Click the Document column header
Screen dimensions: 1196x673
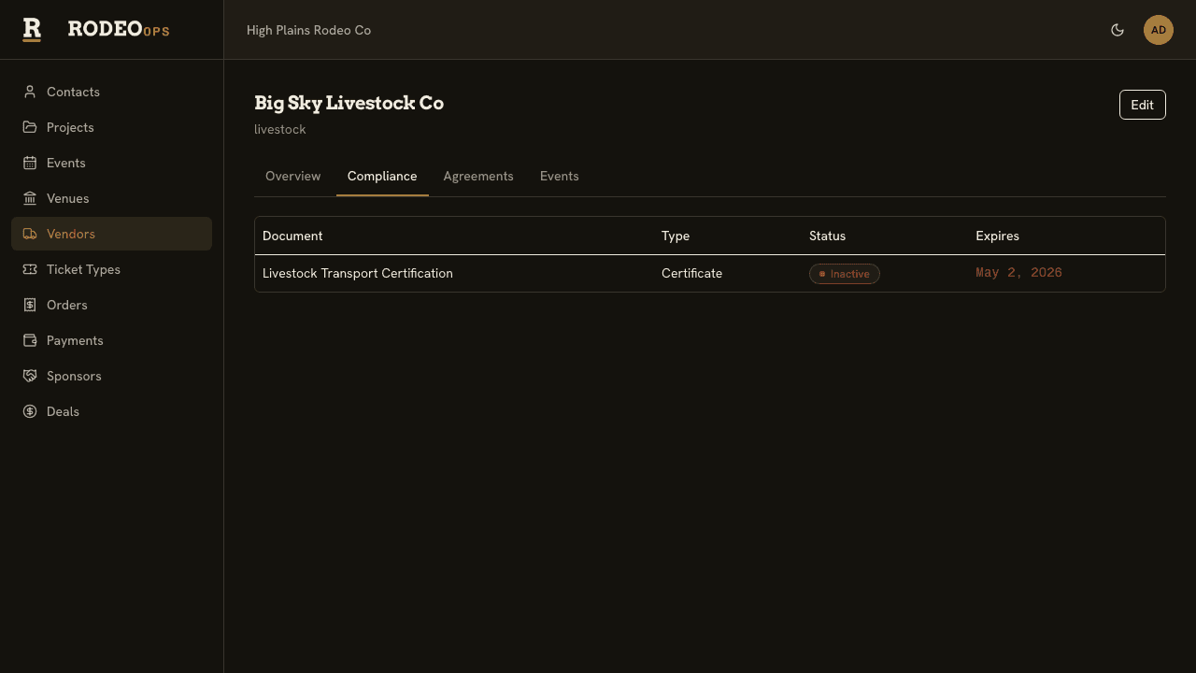point(292,236)
